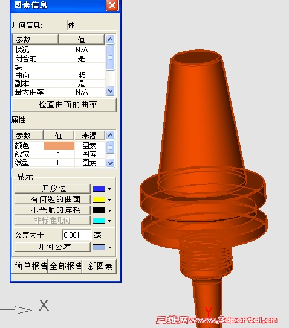This screenshot has height=328, width=289.
Task: Click the 有问题的曲面 button
Action: pos(53,200)
